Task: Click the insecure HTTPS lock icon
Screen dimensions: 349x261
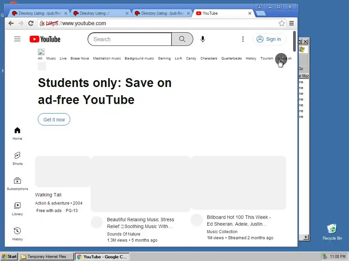Action: click(x=42, y=23)
